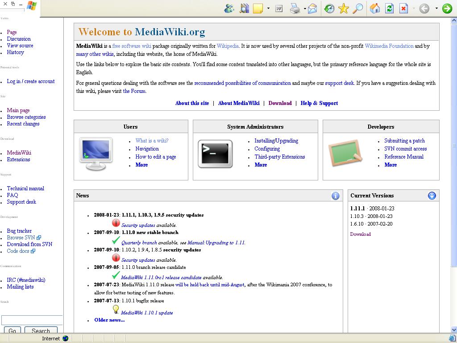Click the blue download arrow in Current Versions
Screen dimensions: 457x343
click(432, 196)
